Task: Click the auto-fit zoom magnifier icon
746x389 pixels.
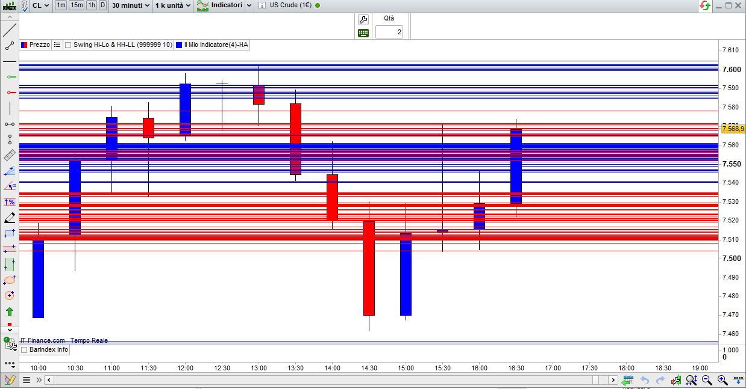Action: 691,380
